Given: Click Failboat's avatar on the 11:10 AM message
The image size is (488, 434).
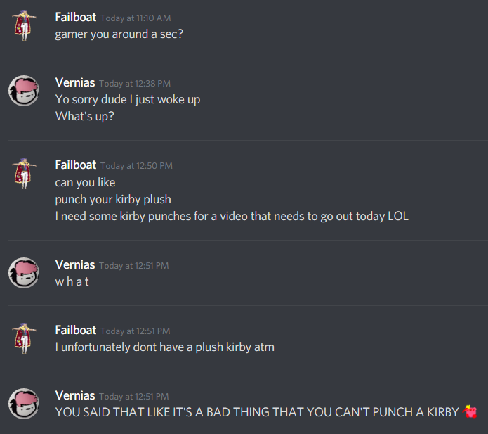Looking at the screenshot, I should (24, 25).
